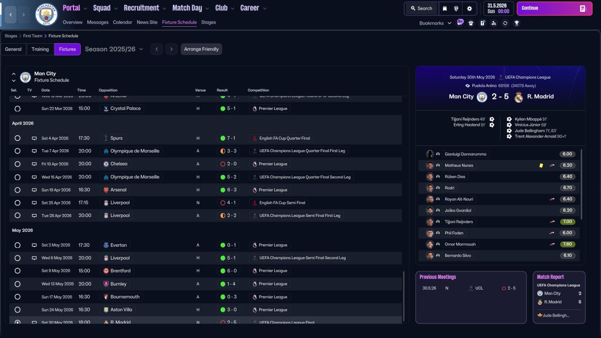601x338 pixels.
Task: Select the Bournemouth fixture radio button
Action: click(17, 297)
